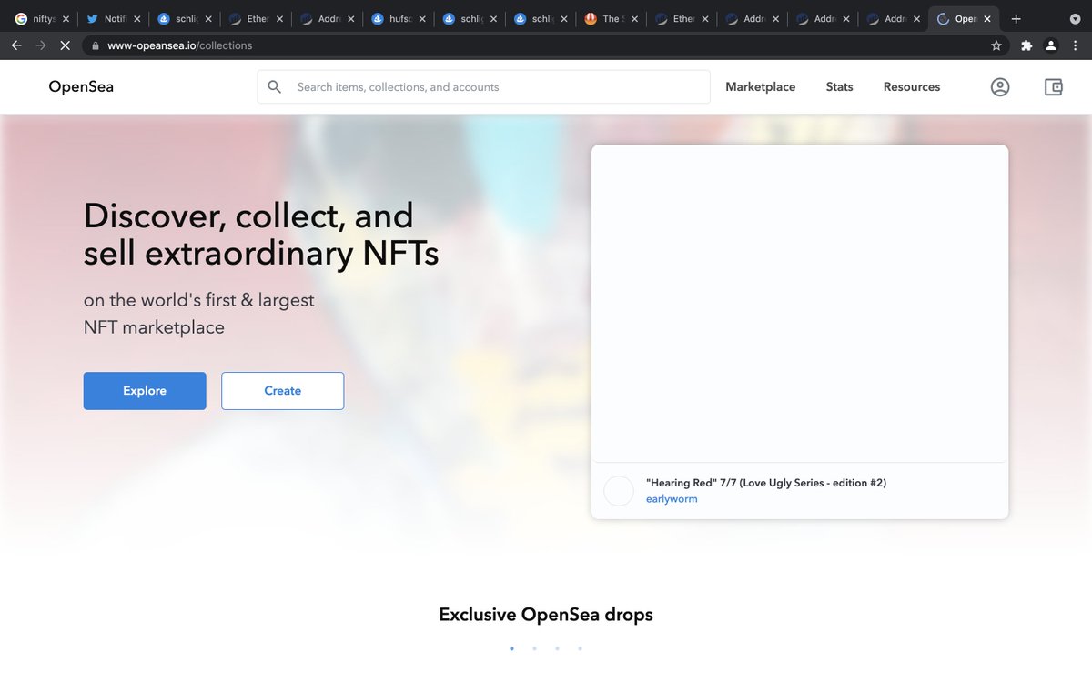The image size is (1092, 682).
Task: Open the Marketplace menu
Action: pyautogui.click(x=760, y=87)
